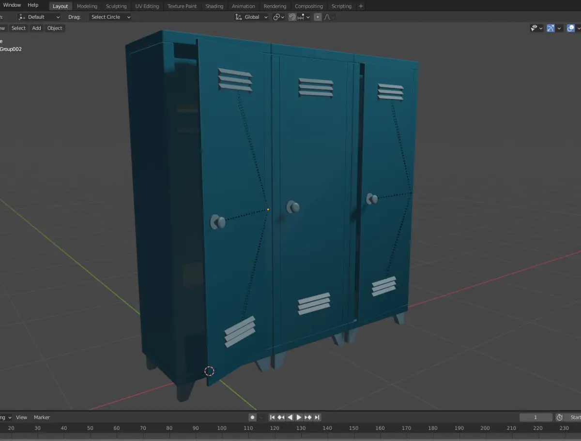Play the animation forward
The width and height of the screenshot is (581, 441).
click(x=299, y=417)
